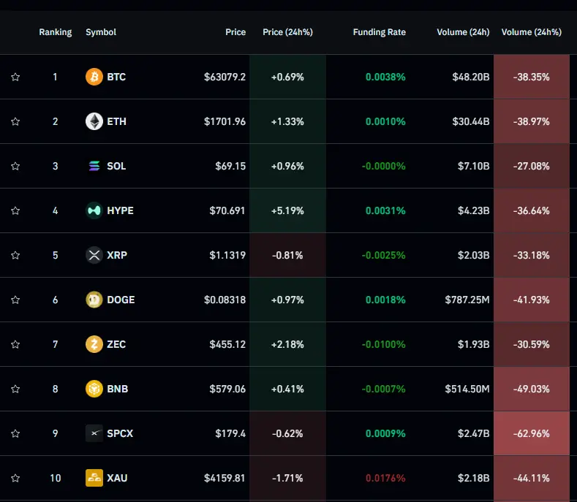The width and height of the screenshot is (577, 502).
Task: Sort by Volume (24h) header
Action: (x=464, y=32)
